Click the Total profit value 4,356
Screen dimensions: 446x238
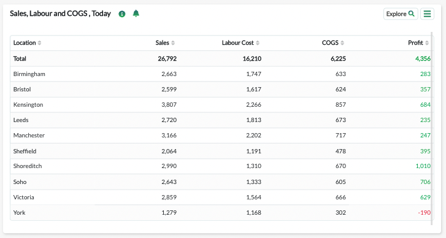tap(423, 58)
